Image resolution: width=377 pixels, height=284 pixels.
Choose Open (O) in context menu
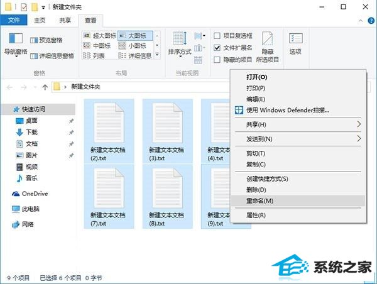point(298,77)
